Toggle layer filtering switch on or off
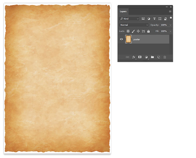This screenshot has height=158, width=196. (171, 19)
